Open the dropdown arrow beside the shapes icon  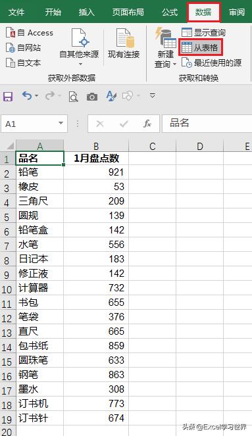tap(138, 96)
